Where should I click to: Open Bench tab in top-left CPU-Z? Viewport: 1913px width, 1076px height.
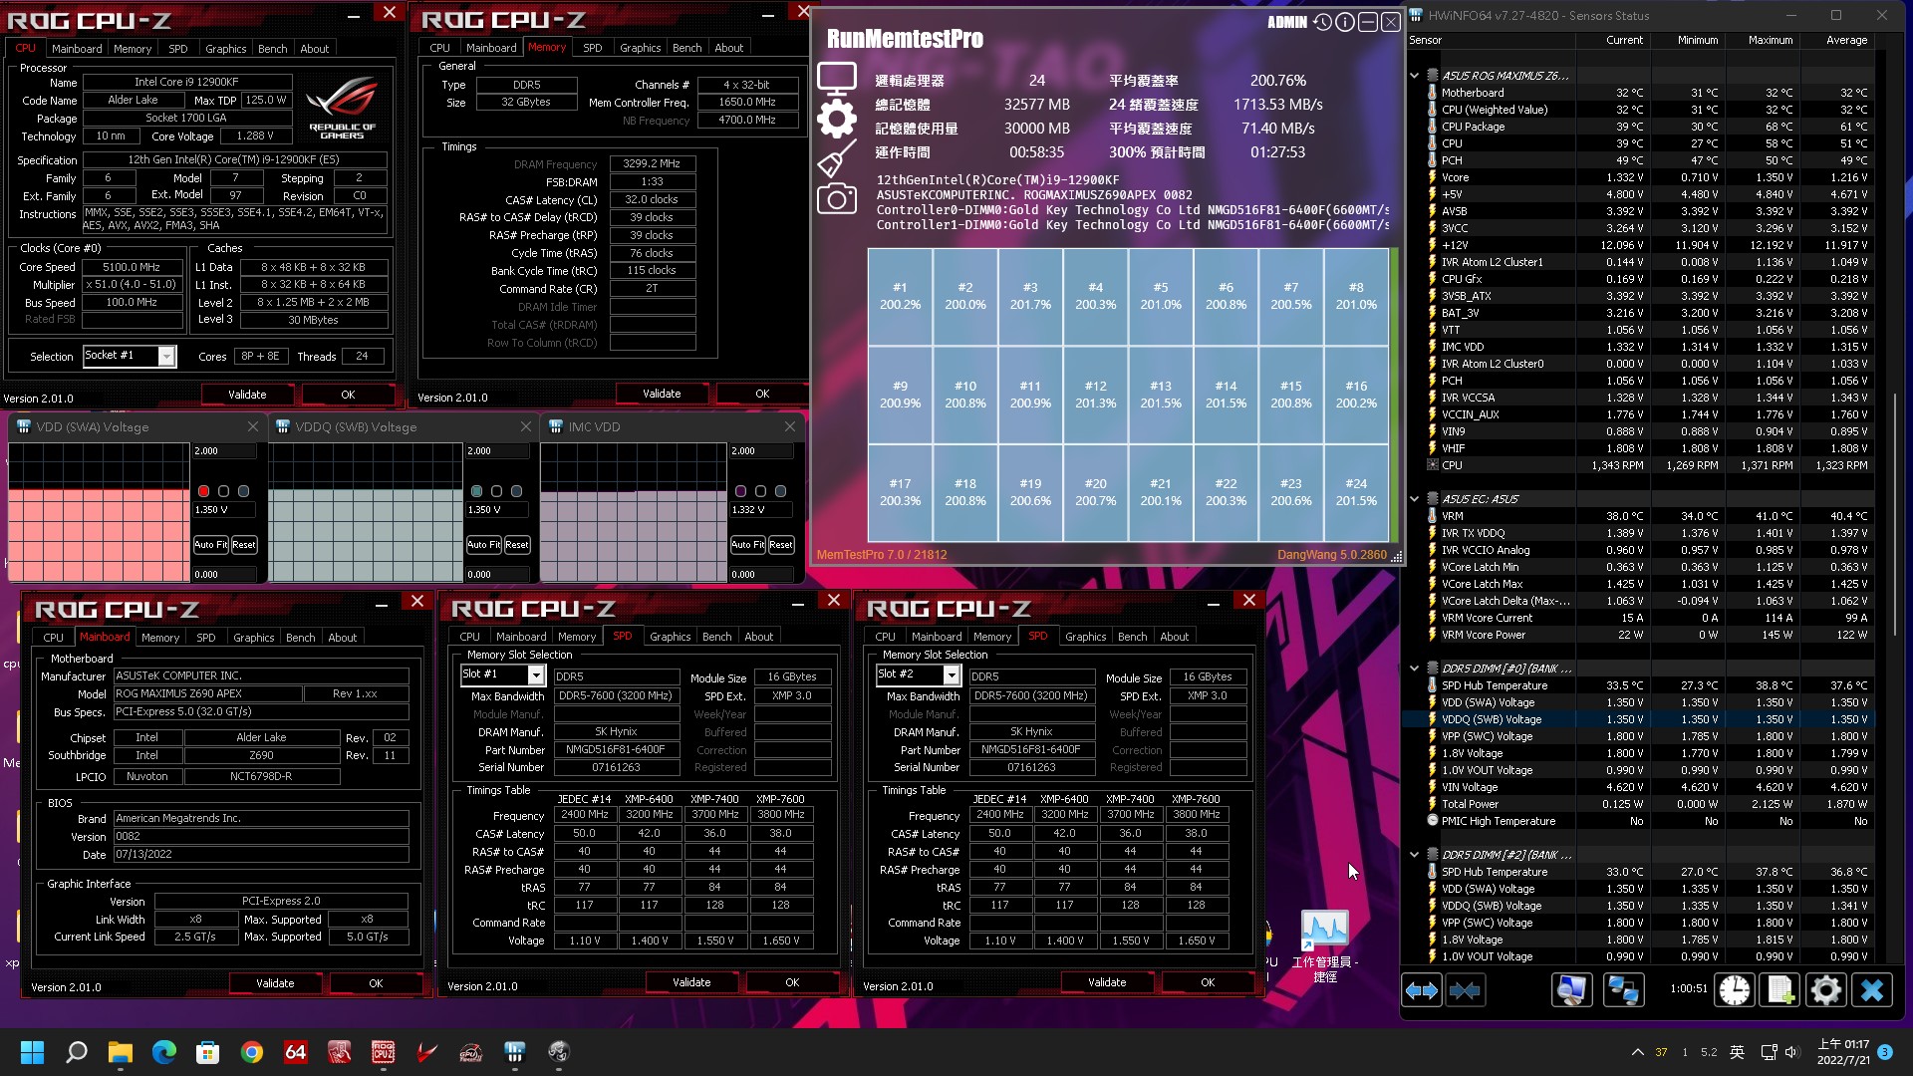click(x=272, y=49)
